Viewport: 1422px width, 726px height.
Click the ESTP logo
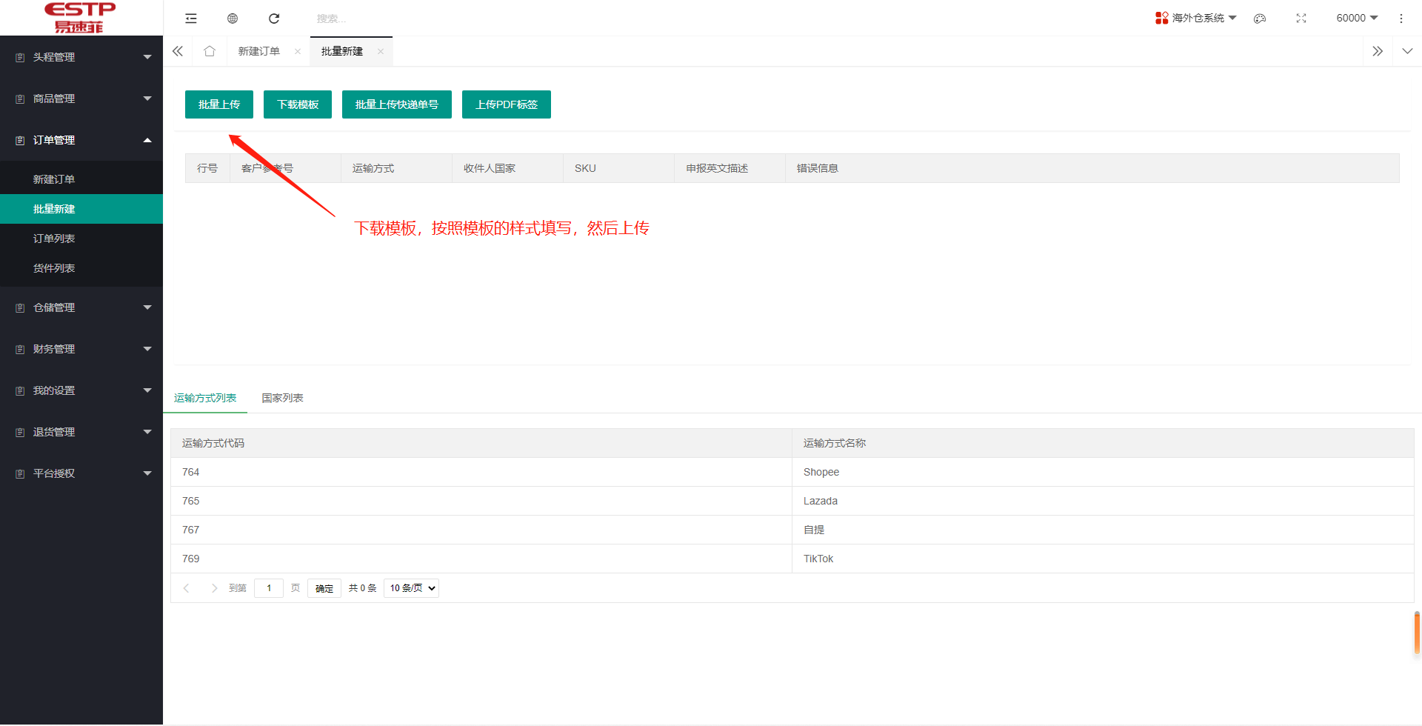80,17
